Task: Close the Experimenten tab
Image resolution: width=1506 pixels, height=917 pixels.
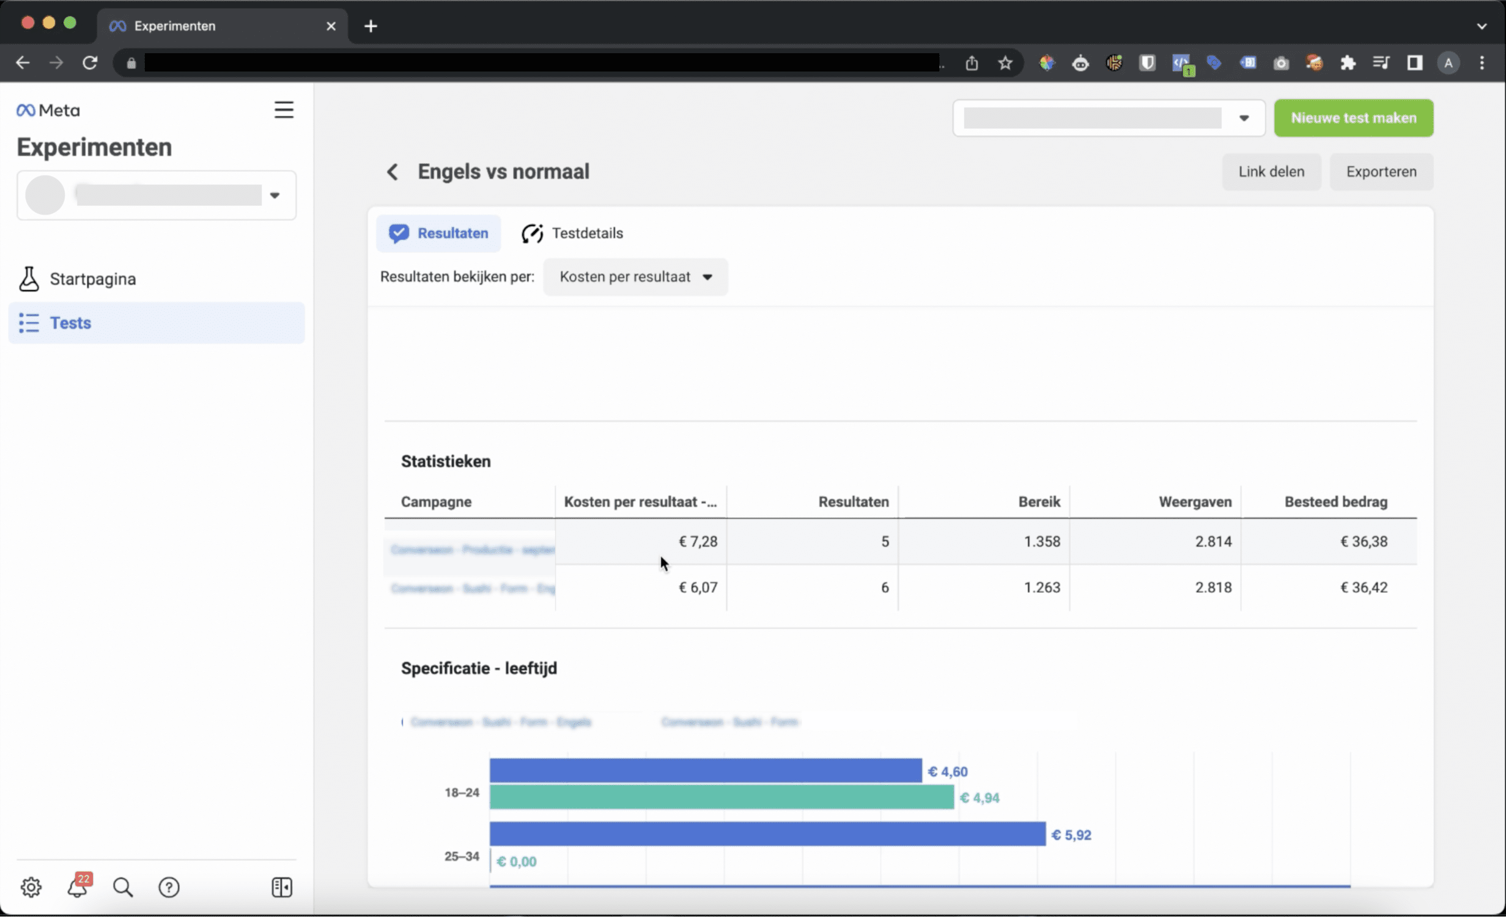Action: tap(331, 26)
